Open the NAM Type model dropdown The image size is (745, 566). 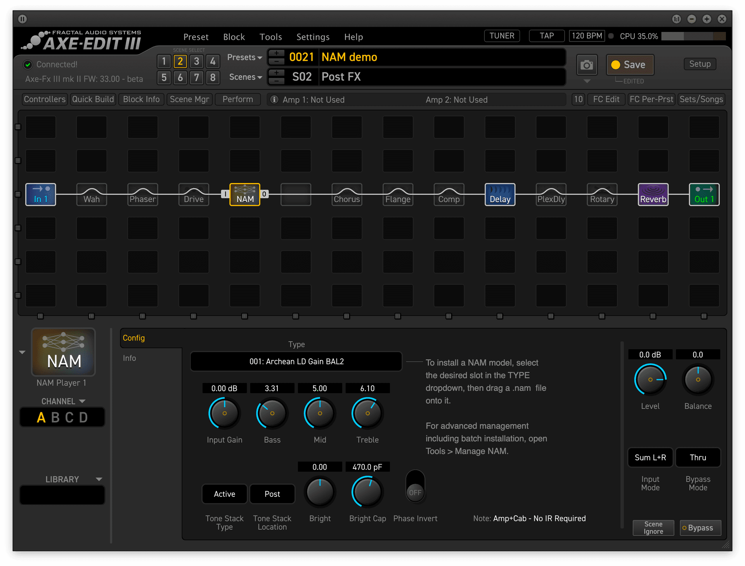(x=296, y=362)
